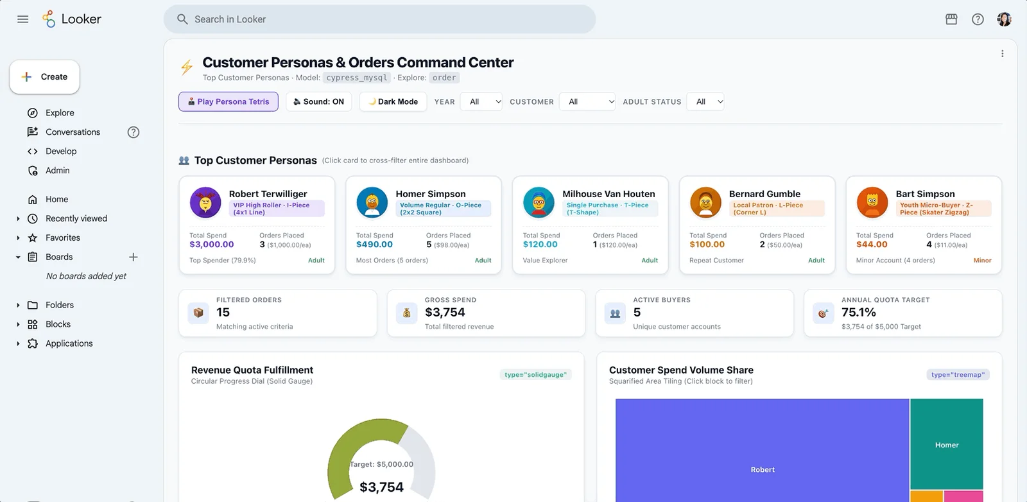1027x502 pixels.
Task: Click the Active Buyers people icon
Action: tap(615, 313)
